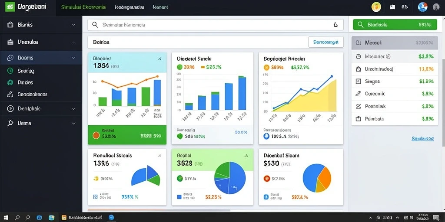The width and height of the screenshot is (445, 222).
Task: Follow the Seaniau od link
Action: 422,139
